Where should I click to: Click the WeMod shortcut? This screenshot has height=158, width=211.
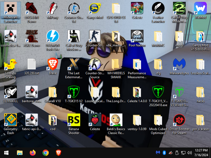click(200, 11)
